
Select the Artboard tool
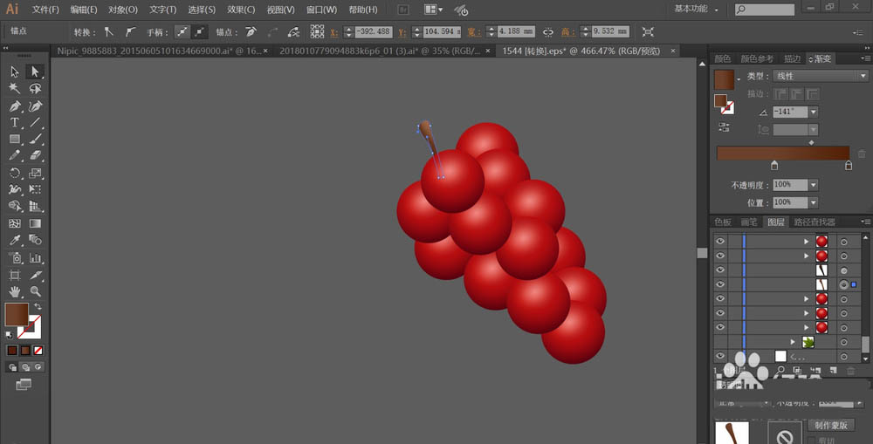(15, 275)
